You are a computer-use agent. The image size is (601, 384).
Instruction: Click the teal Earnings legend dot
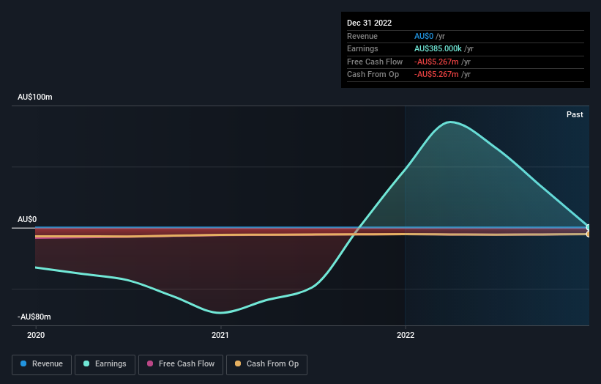(86, 363)
